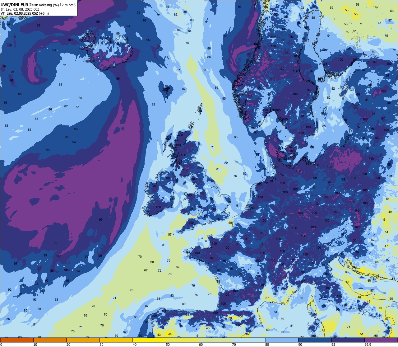Click the humidity value "67" on the map

point(146,270)
